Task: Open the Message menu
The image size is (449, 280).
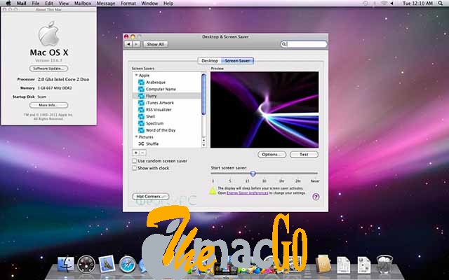Action: click(106, 3)
